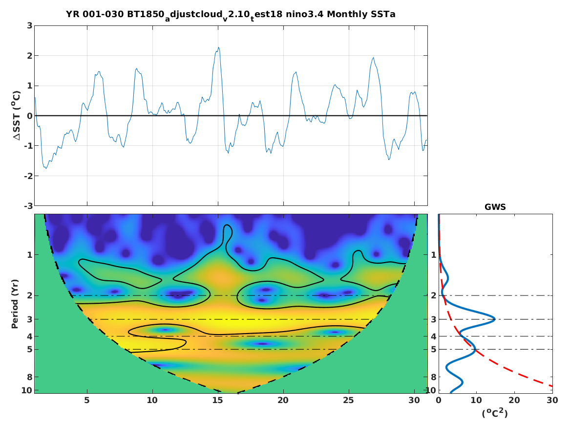This screenshot has width=570, height=428.
Task: Select period tick "2" on the wavelet plot axis
Action: (x=30, y=295)
